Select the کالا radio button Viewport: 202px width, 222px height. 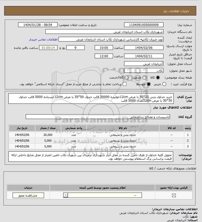158,78
